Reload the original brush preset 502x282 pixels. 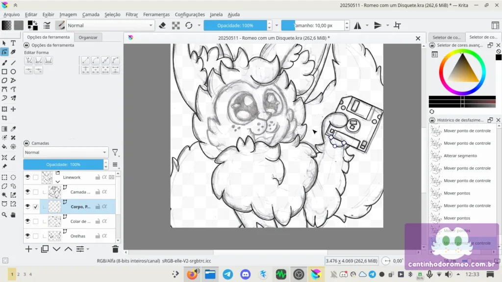[189, 25]
